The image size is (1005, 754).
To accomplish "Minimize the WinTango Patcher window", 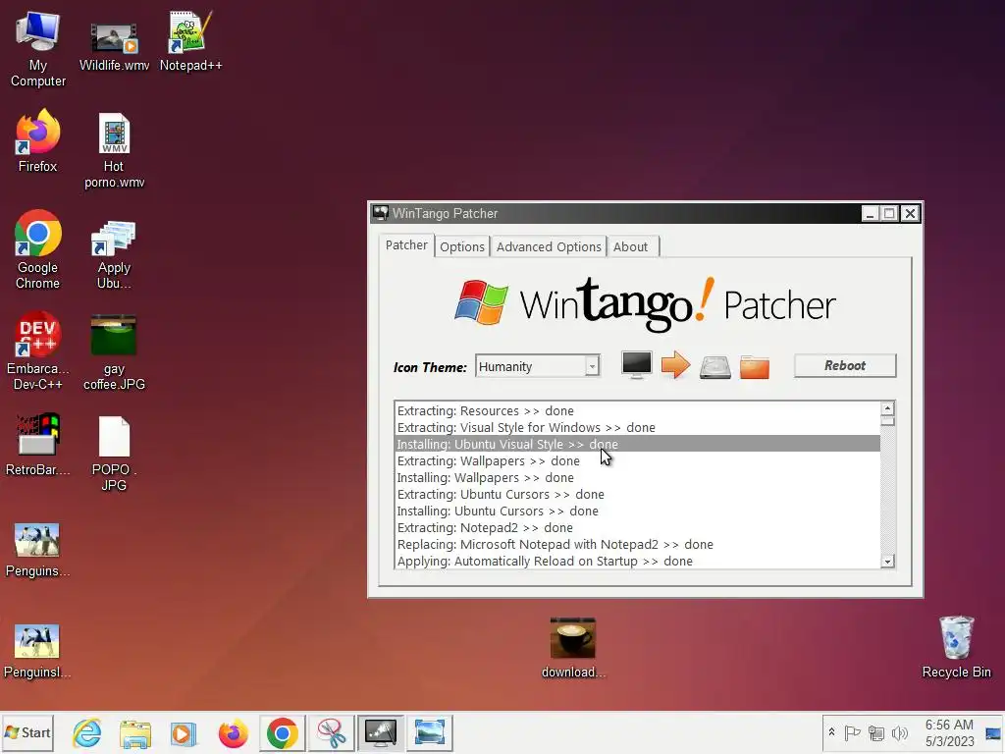I will tap(870, 213).
